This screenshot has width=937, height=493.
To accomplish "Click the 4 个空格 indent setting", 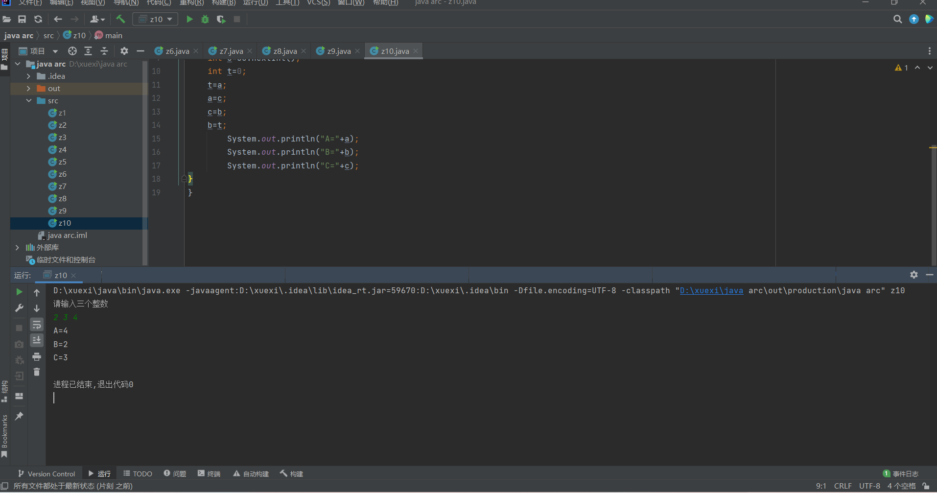I will [x=901, y=486].
